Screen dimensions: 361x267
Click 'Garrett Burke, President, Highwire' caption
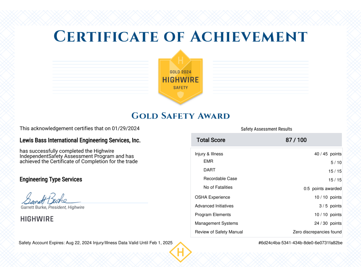(x=52, y=207)
